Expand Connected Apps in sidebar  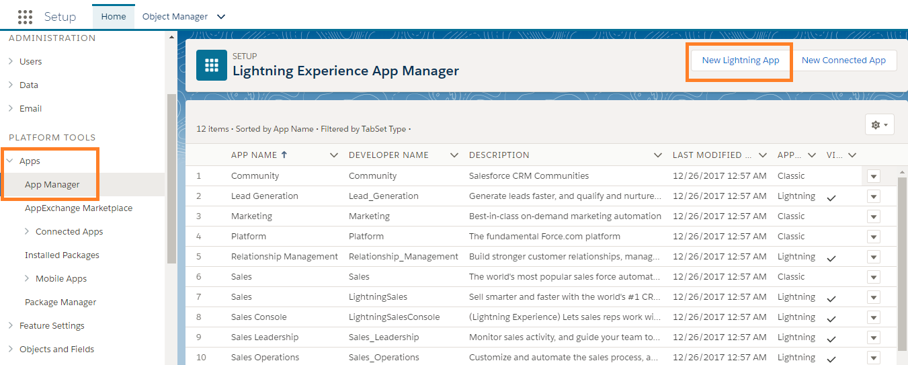click(26, 231)
